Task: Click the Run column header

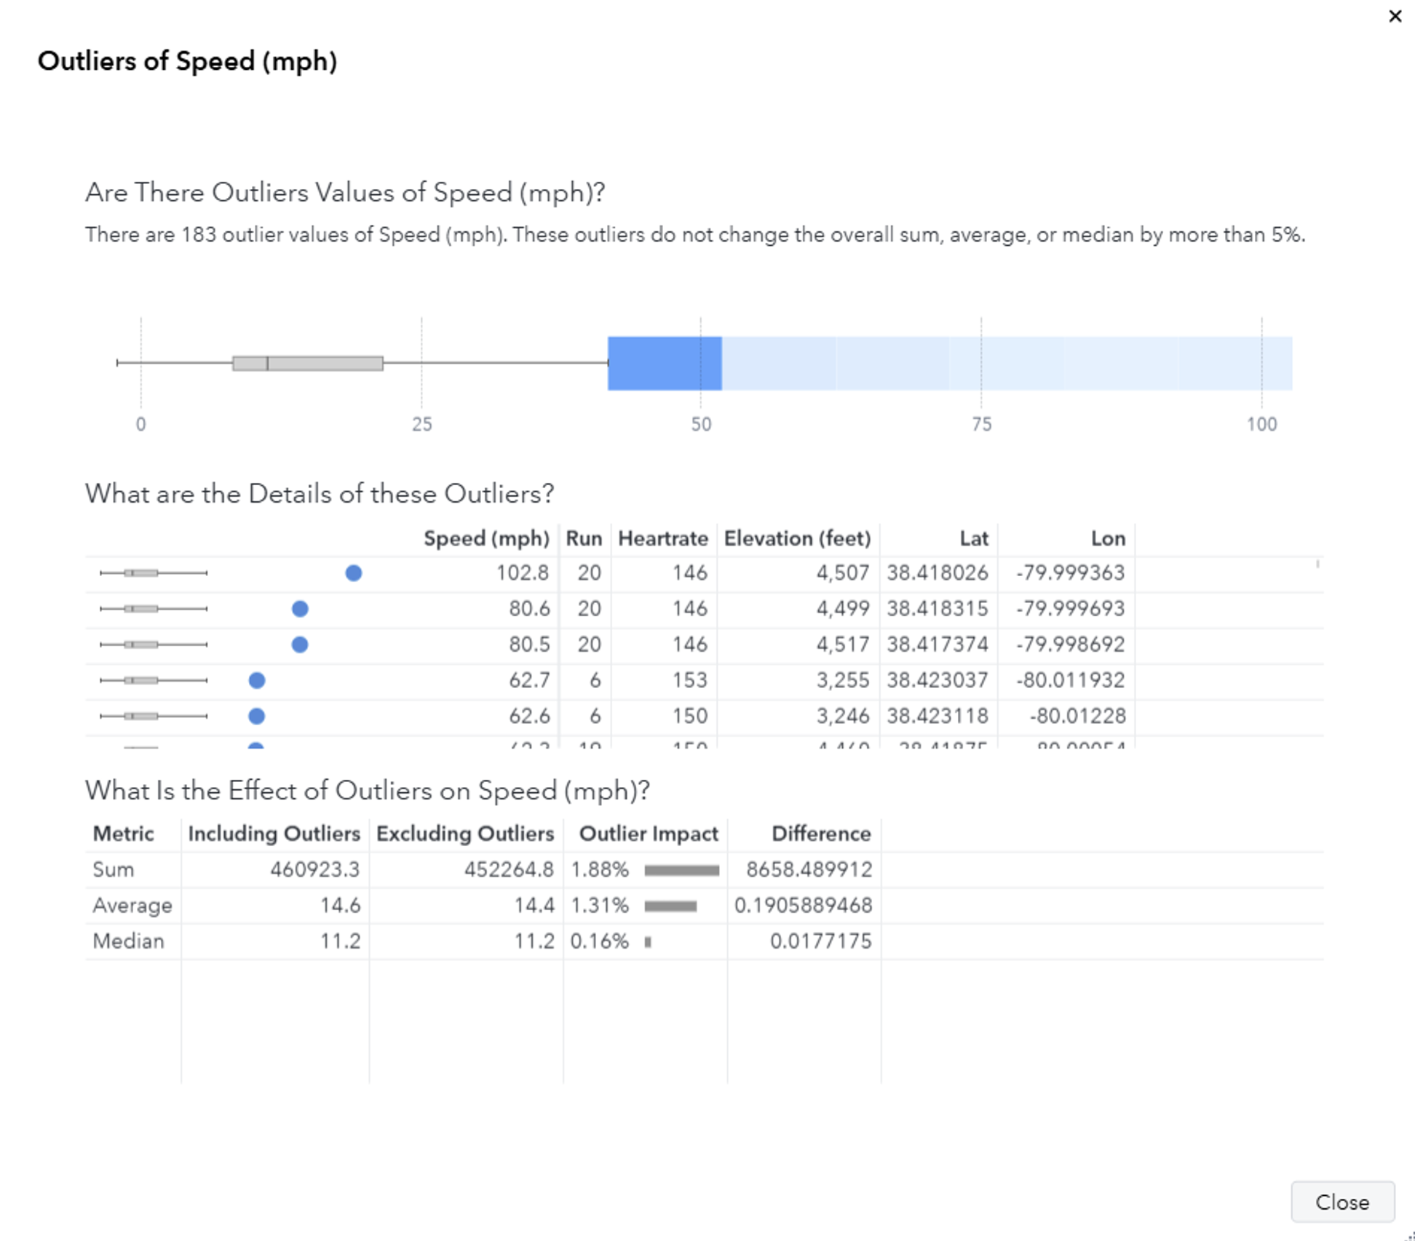Action: click(584, 538)
